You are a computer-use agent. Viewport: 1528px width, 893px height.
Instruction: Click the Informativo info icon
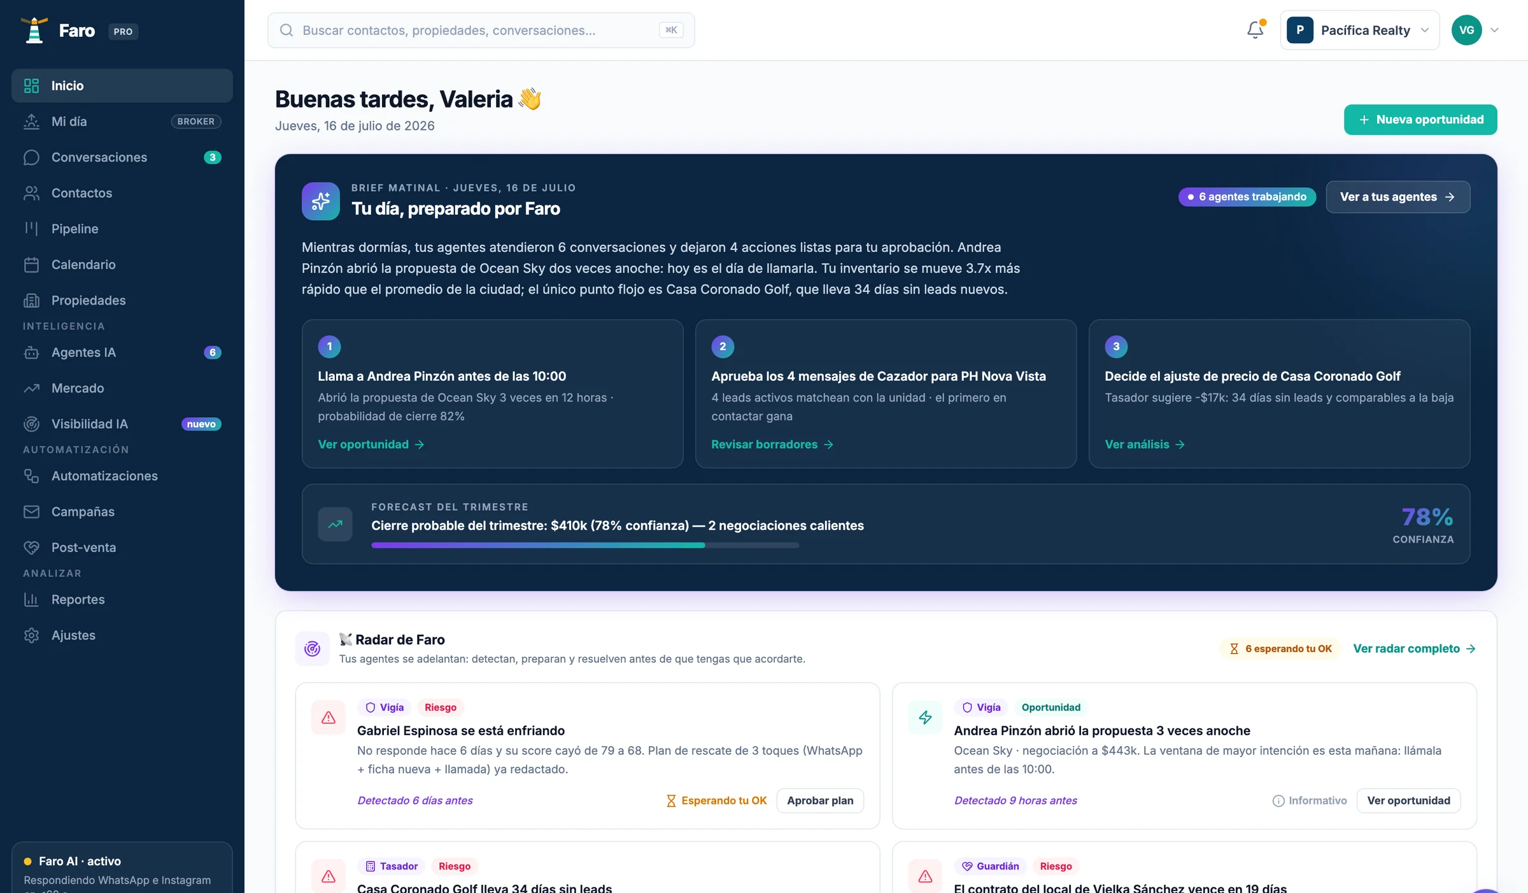click(1278, 801)
